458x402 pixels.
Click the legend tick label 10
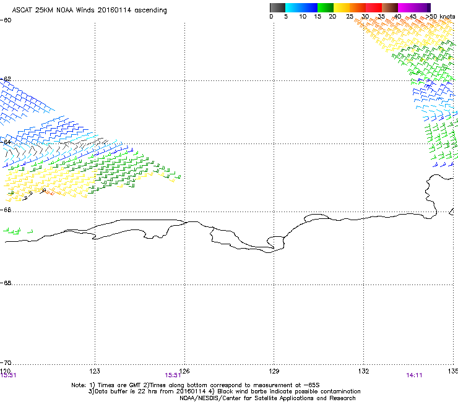[x=303, y=17]
